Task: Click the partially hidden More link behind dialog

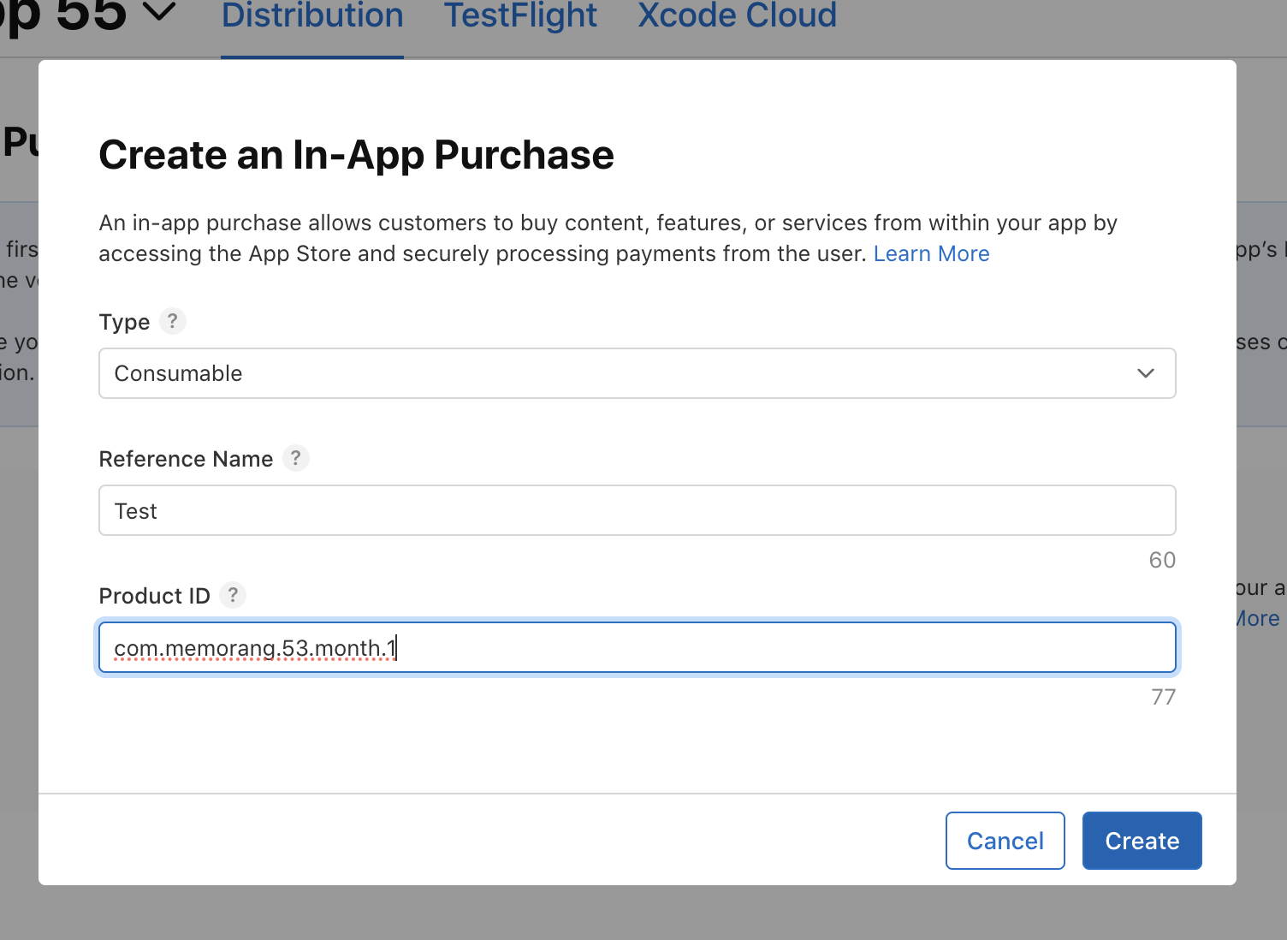Action: (1260, 619)
